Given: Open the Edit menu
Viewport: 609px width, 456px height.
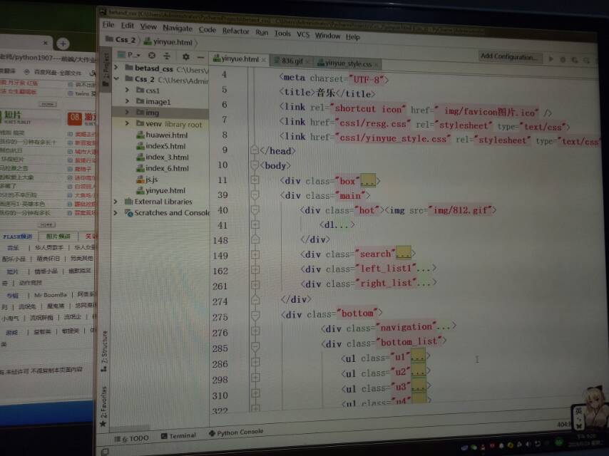Looking at the screenshot, I should (127, 26).
